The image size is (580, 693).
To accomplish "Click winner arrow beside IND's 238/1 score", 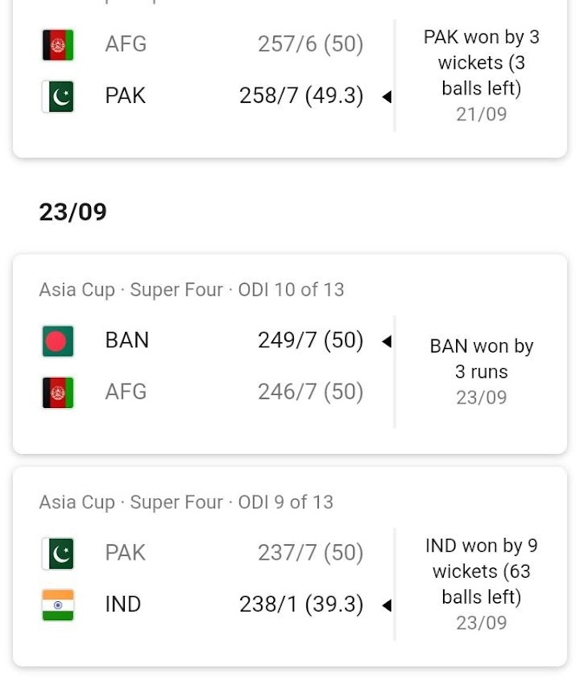I will [x=387, y=605].
